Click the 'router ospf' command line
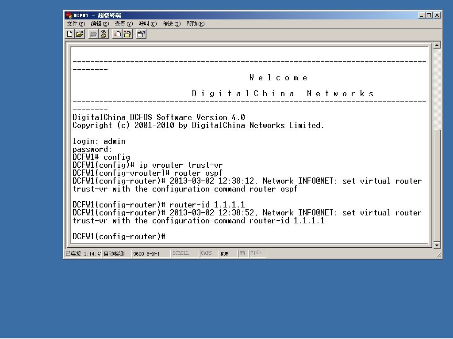 coord(148,173)
